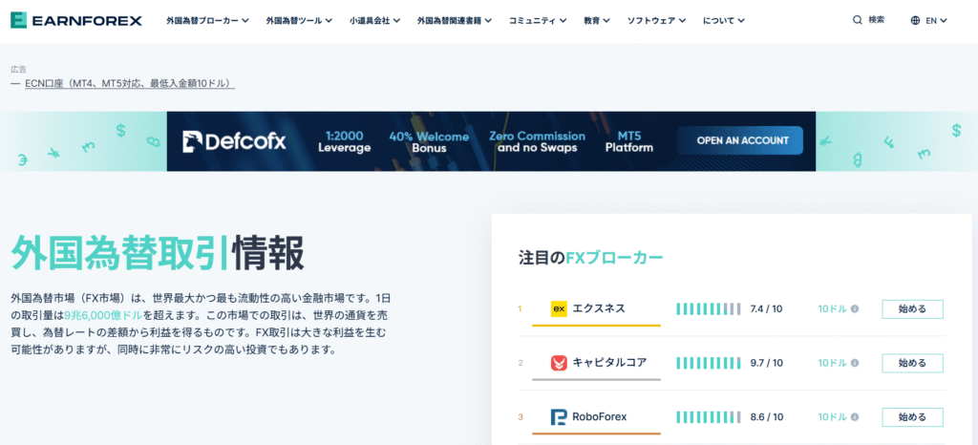Open the EN language dropdown

pos(936,21)
